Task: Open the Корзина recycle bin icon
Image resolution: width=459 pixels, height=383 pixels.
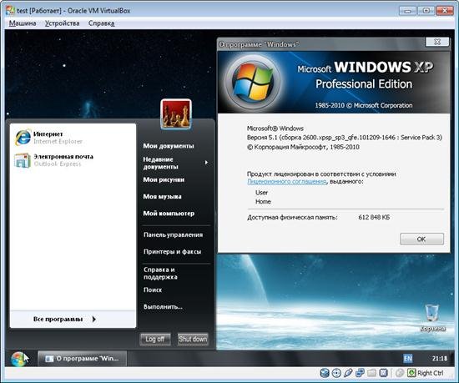Action: click(x=432, y=318)
